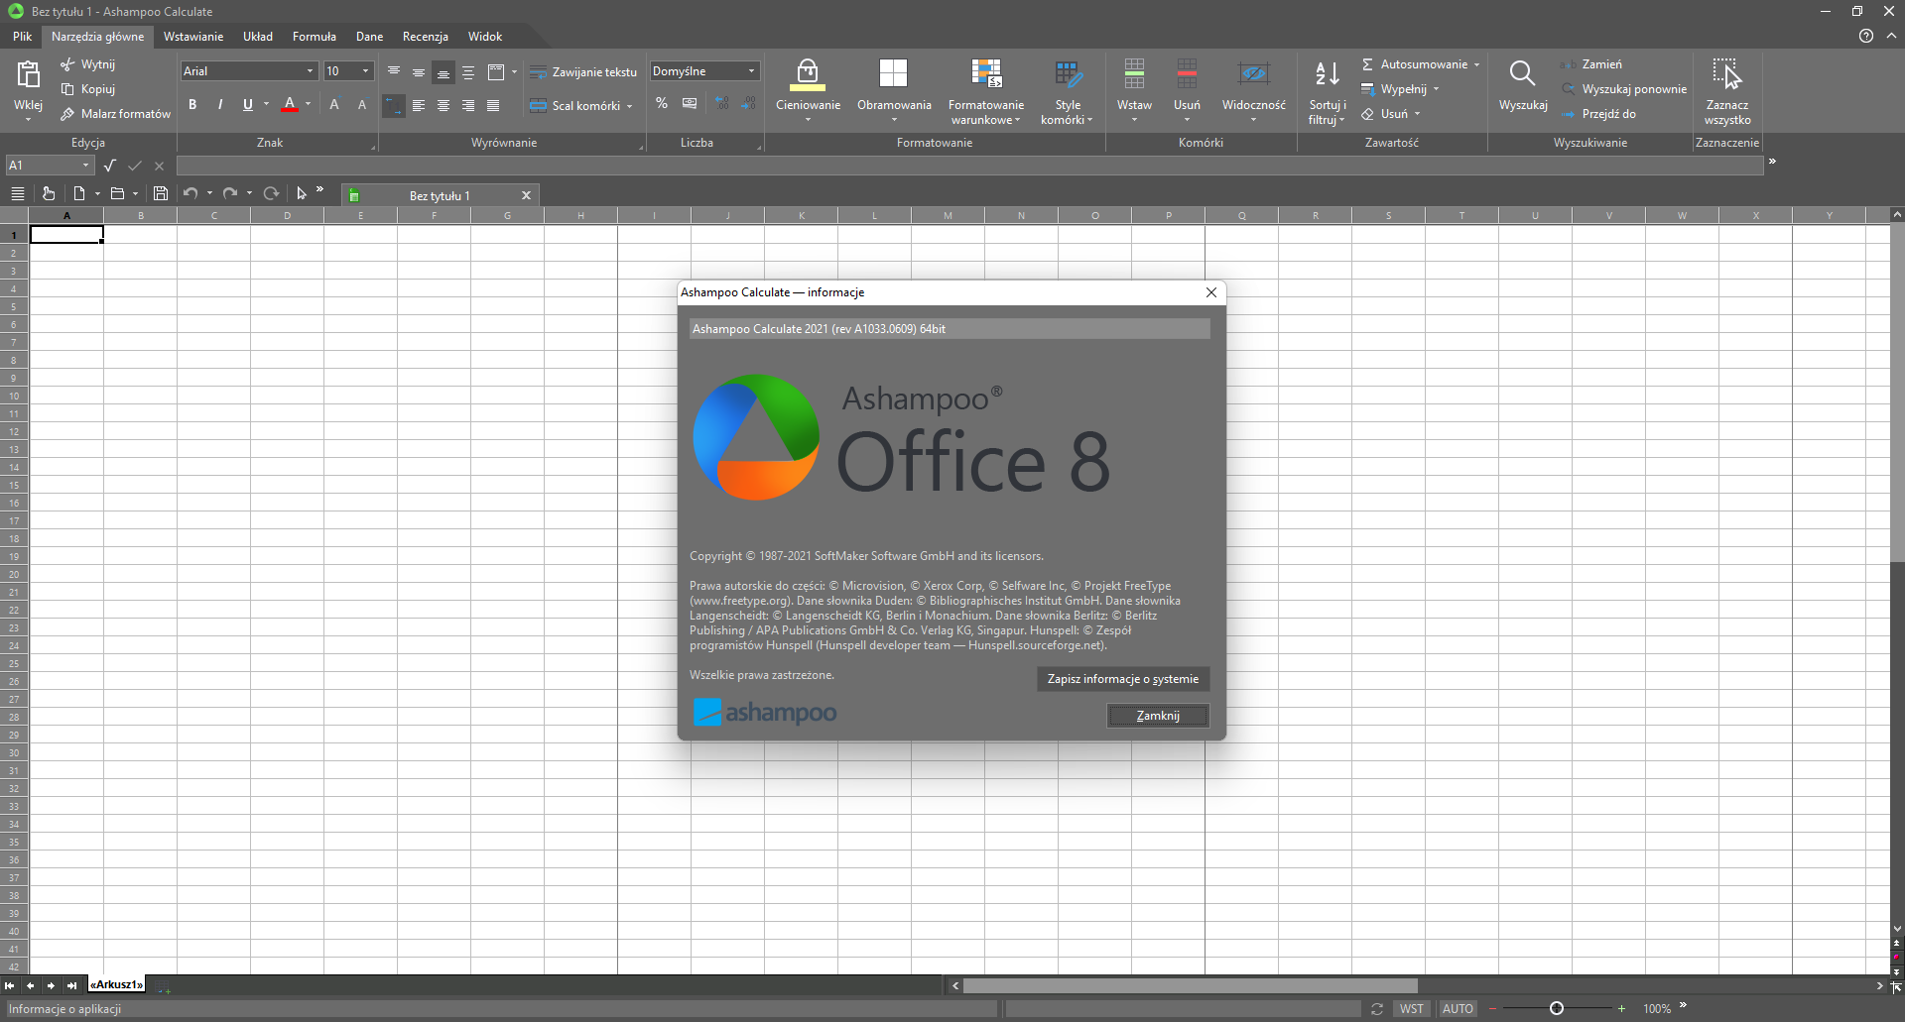This screenshot has height=1022, width=1905.
Task: Toggle bold formatting
Action: point(192,105)
